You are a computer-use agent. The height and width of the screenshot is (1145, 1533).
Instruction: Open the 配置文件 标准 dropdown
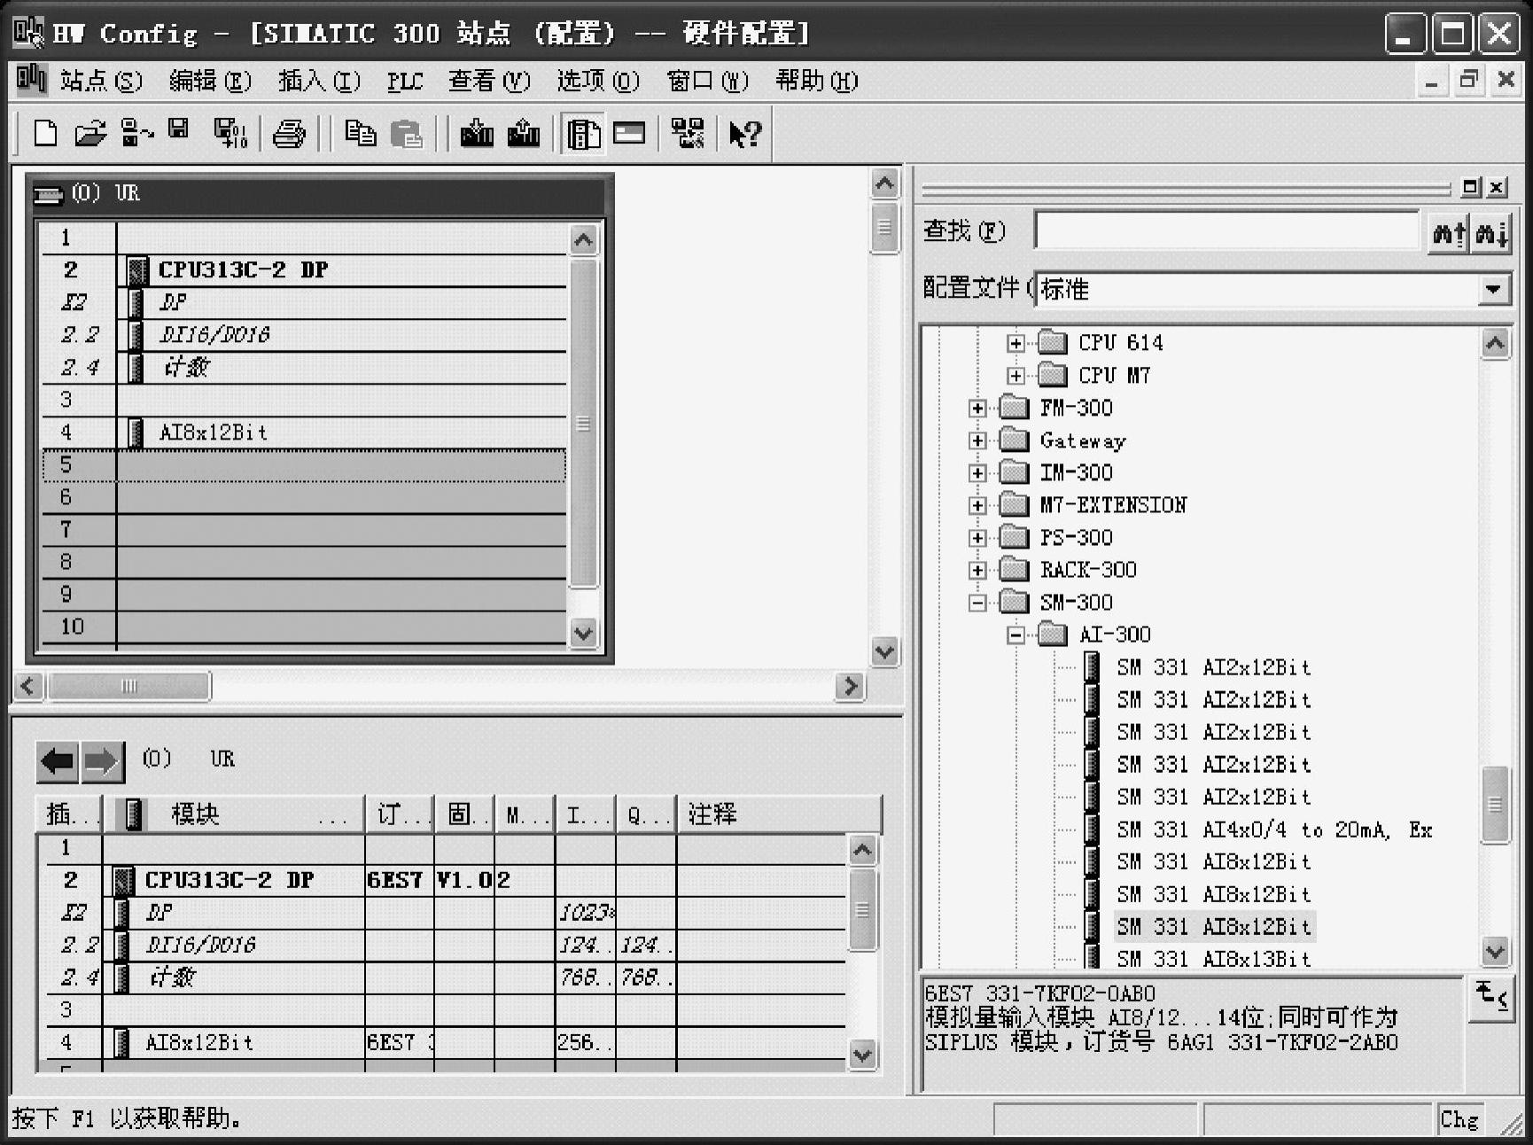[1494, 289]
